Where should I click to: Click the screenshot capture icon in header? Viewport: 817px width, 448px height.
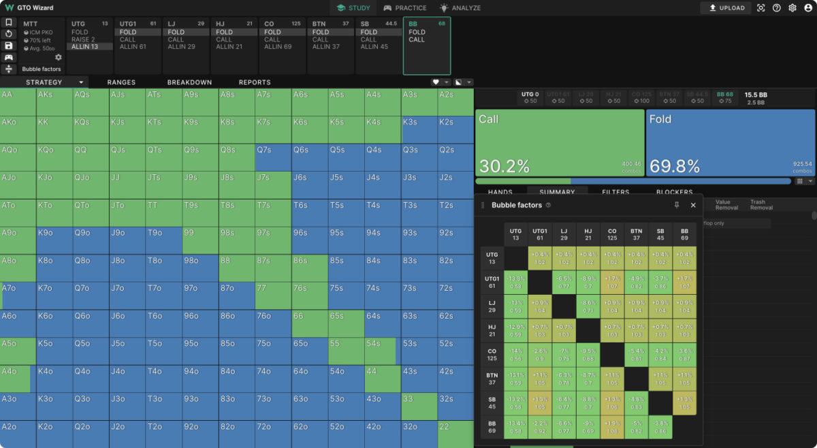[761, 8]
